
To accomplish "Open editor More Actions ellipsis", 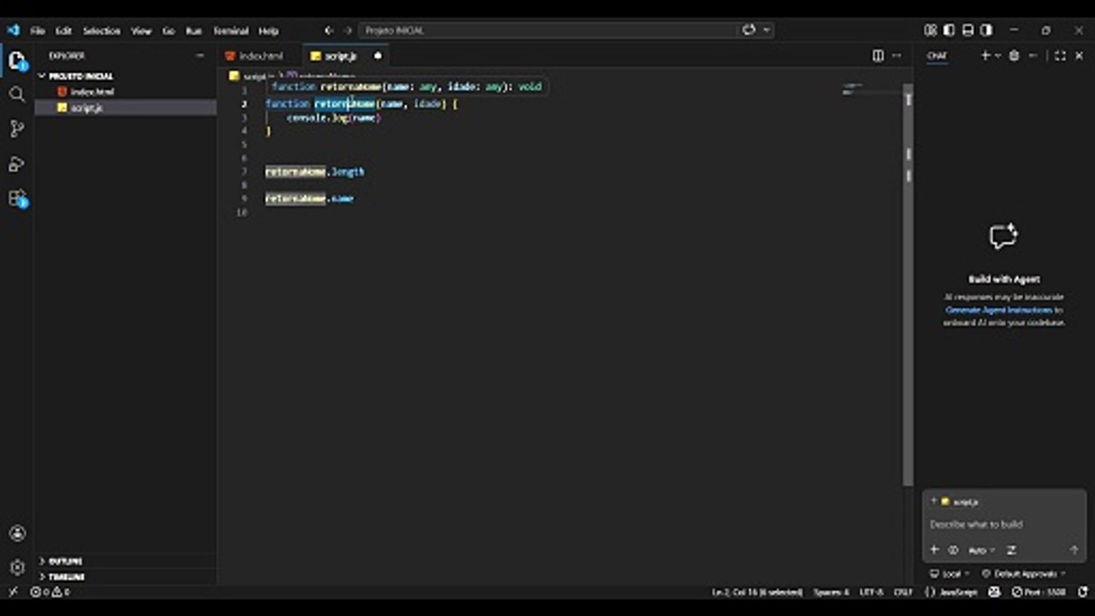I will tap(897, 56).
